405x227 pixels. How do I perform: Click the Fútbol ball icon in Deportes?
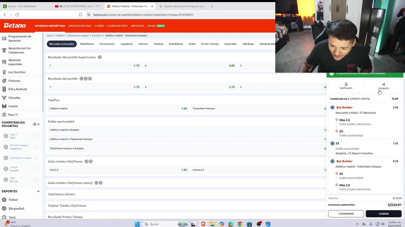[4, 200]
